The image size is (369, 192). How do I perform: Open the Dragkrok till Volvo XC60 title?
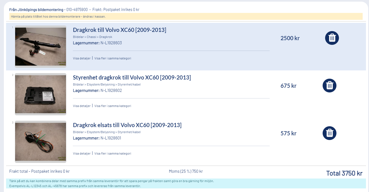120,30
